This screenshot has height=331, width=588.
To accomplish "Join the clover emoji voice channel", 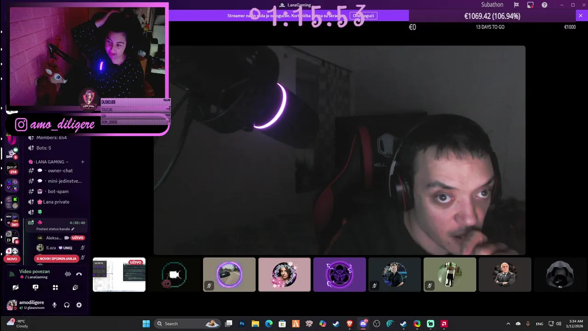I will pyautogui.click(x=56, y=212).
